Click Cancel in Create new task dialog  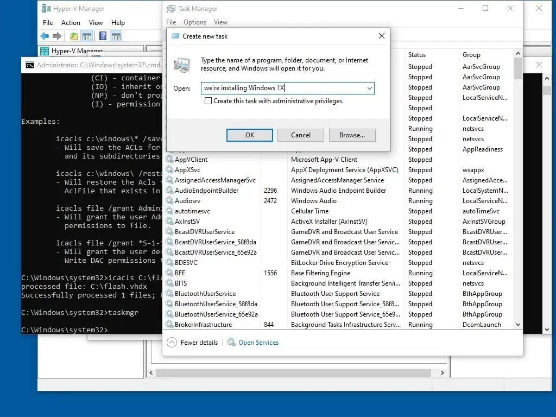pos(301,135)
